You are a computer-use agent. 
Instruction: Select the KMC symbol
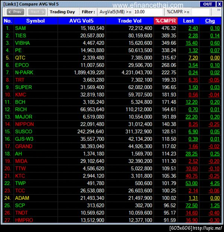click(x=21, y=95)
